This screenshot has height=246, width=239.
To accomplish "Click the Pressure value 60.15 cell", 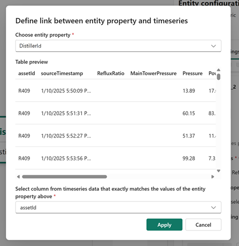I will pyautogui.click(x=189, y=113).
